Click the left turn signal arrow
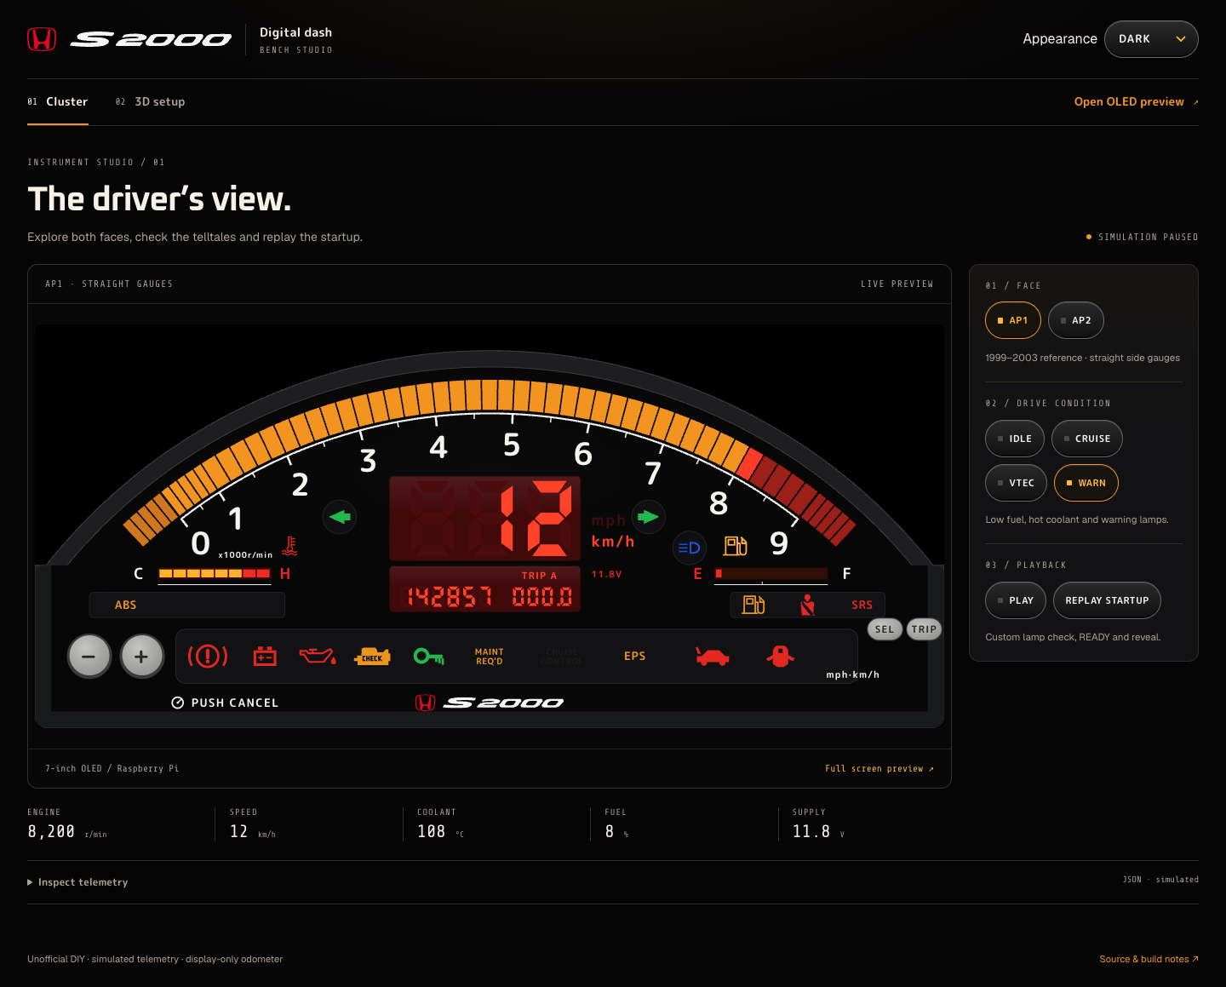 [340, 517]
